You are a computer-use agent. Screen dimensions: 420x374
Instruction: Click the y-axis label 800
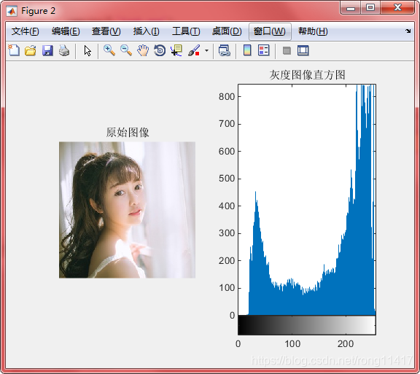coord(227,96)
